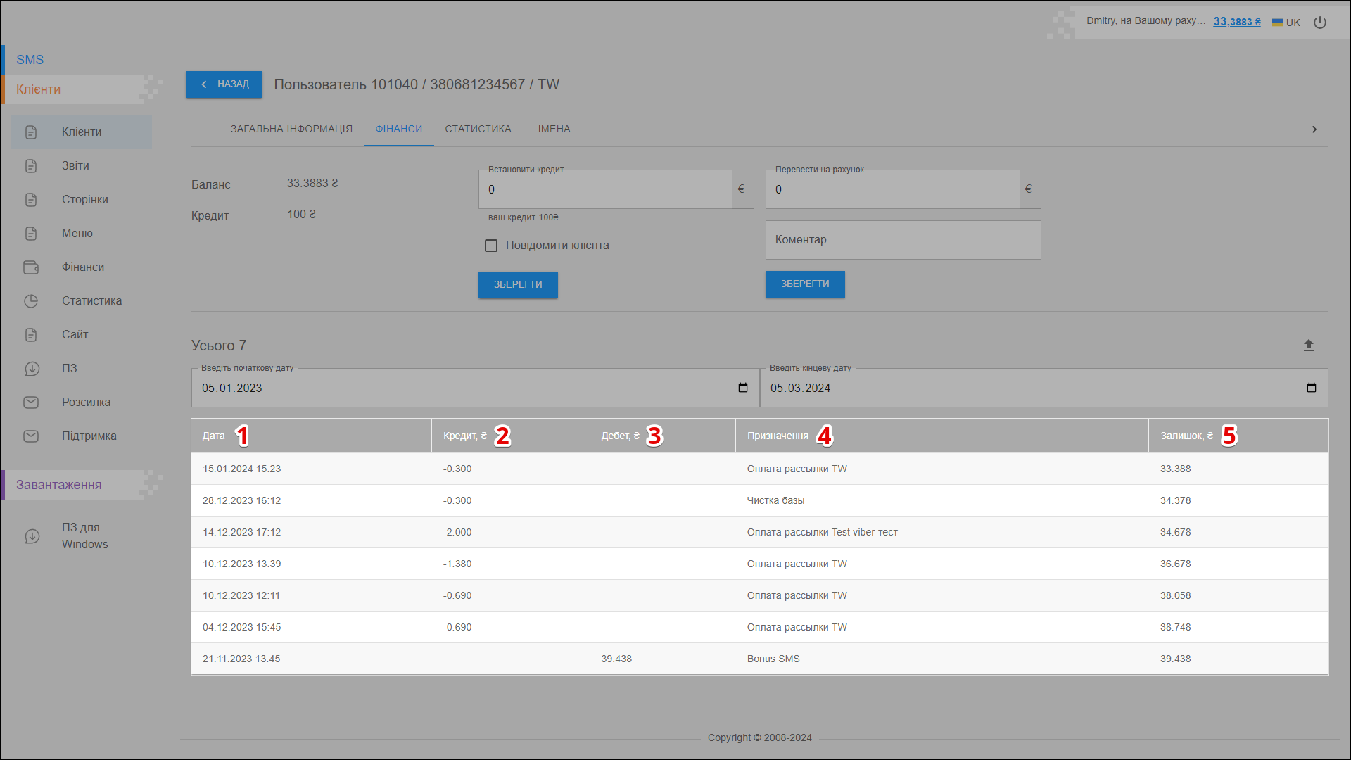The image size is (1351, 760).
Task: Click the Назад back button
Action: click(224, 84)
